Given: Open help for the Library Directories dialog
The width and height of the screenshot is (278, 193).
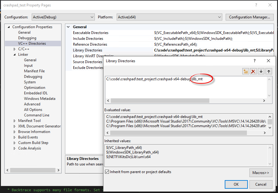Looking at the screenshot, I should 254,61.
